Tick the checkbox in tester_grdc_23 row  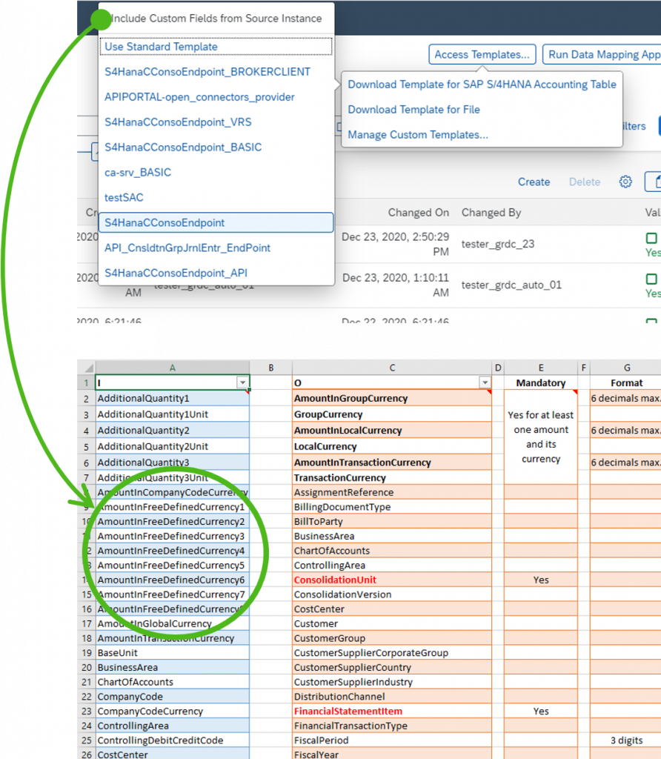click(651, 238)
